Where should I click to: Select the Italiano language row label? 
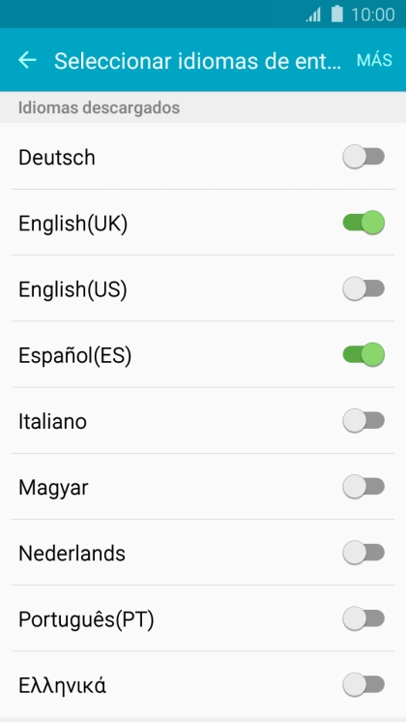[x=52, y=421]
